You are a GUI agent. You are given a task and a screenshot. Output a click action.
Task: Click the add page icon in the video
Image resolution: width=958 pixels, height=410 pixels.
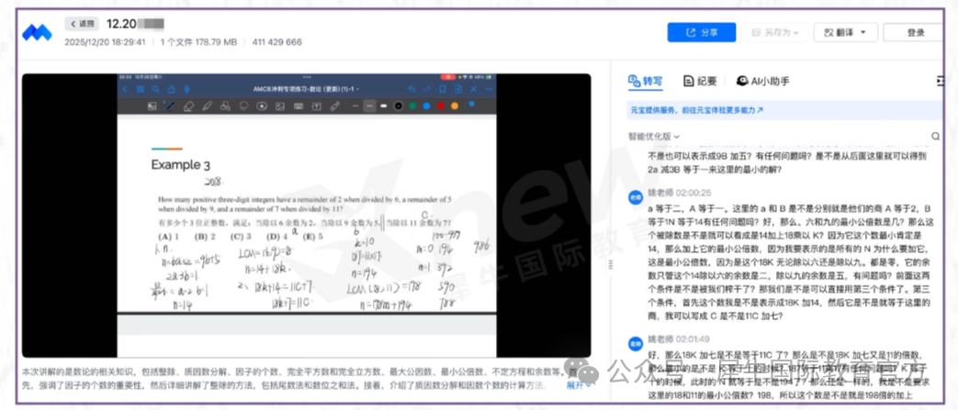click(457, 89)
